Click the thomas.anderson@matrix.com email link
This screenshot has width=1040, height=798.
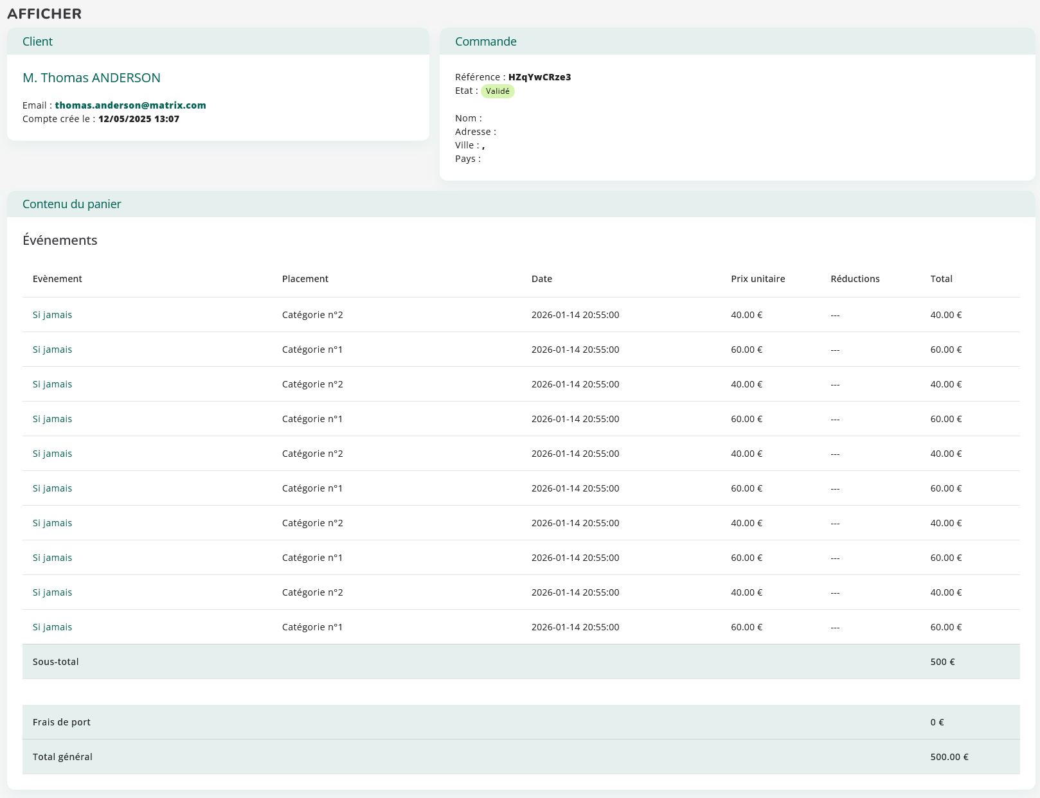click(x=130, y=105)
